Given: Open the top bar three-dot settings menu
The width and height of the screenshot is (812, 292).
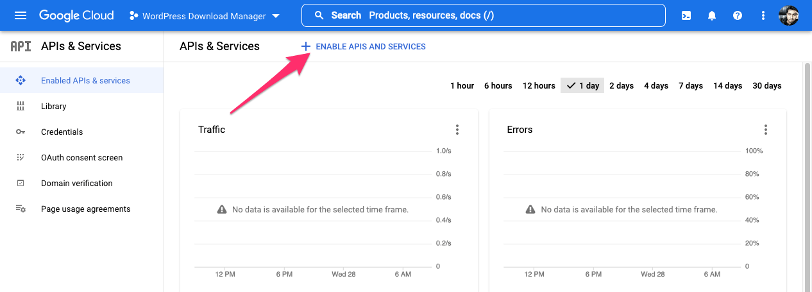Looking at the screenshot, I should pyautogui.click(x=763, y=15).
